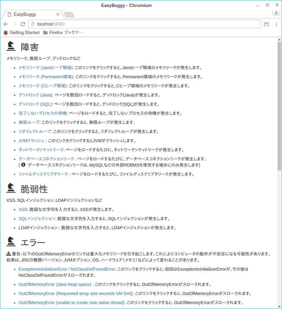Open データベースコネクションリーク link
This screenshot has width=282, height=309.
[x=46, y=159]
